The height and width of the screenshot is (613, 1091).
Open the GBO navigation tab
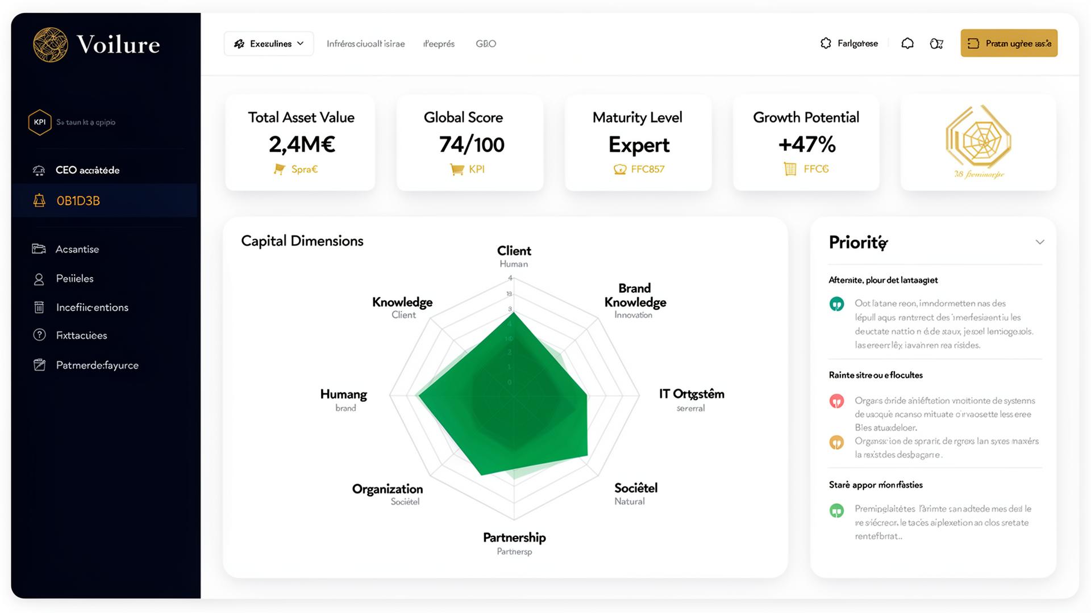(485, 43)
